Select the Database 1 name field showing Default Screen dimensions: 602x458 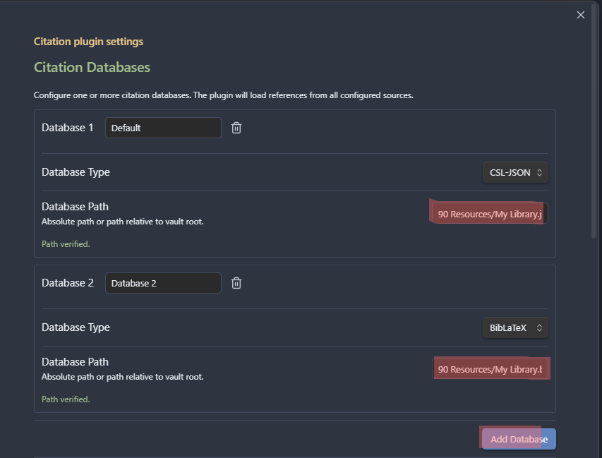click(163, 128)
